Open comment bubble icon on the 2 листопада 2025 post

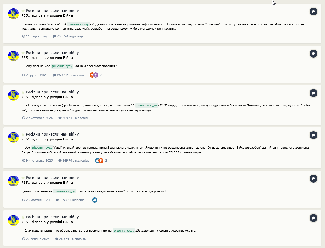313,93
